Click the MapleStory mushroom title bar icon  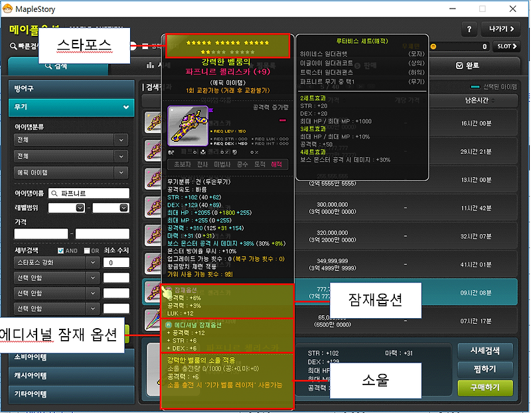coord(7,9)
